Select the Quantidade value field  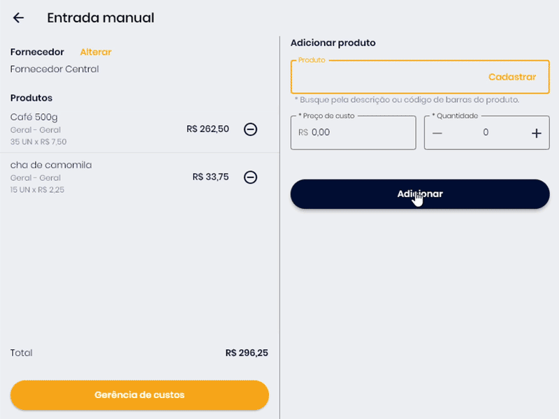tap(486, 133)
